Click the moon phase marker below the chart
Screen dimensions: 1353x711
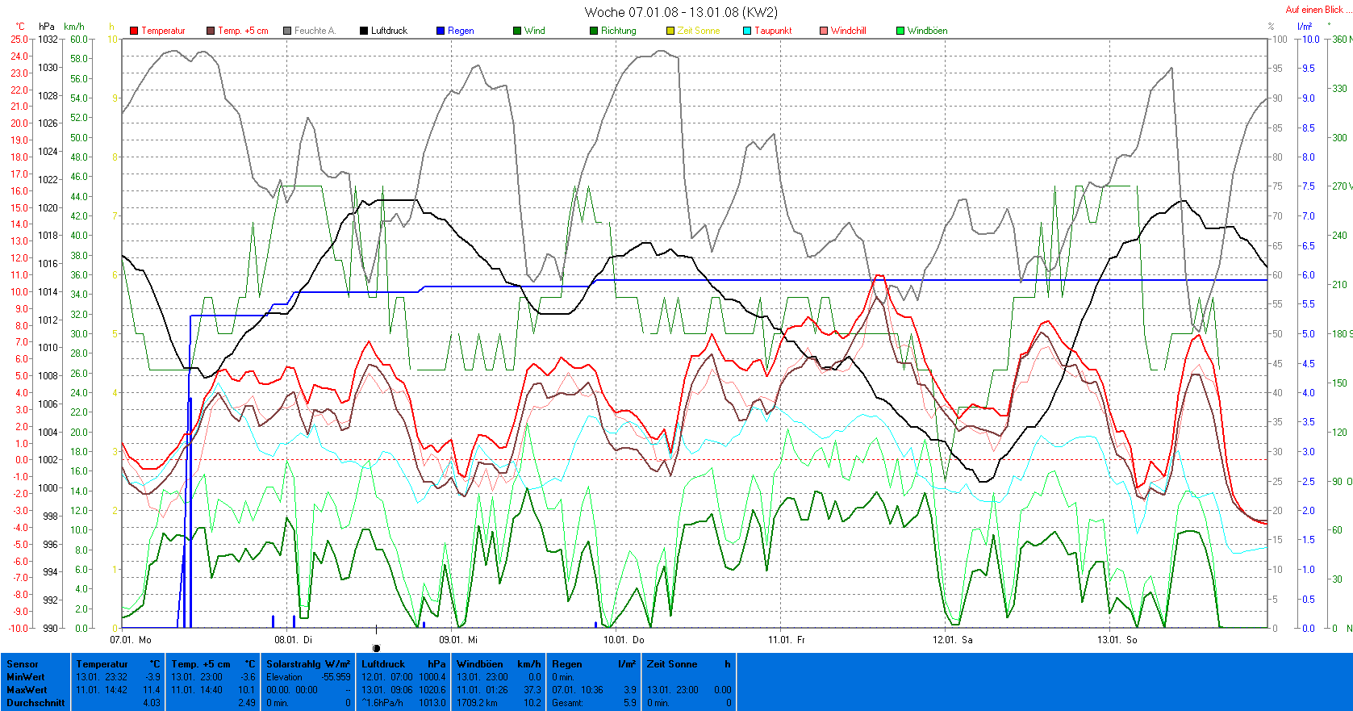pyautogui.click(x=376, y=648)
